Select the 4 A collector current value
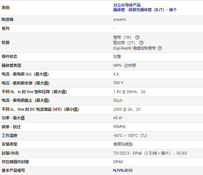Viewport: 203px width, 175px height. [x=116, y=74]
